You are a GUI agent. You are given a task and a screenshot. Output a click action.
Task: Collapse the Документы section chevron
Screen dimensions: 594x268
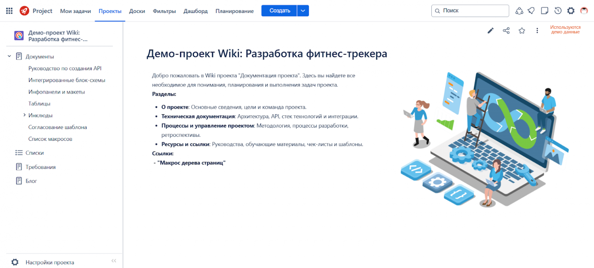tap(9, 56)
